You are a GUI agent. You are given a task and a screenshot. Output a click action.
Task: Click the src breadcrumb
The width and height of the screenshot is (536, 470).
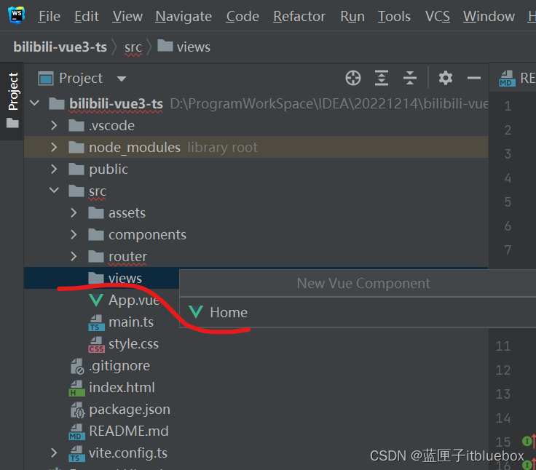click(133, 47)
